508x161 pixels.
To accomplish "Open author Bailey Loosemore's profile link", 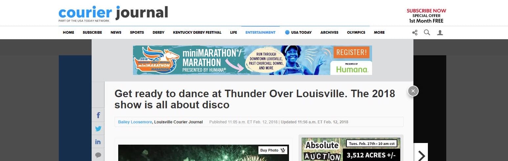I will [135, 122].
